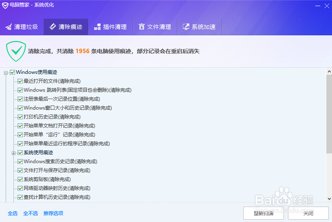
Task: Expand the 系统使用痕迹 tree node
Action: [x=13, y=153]
